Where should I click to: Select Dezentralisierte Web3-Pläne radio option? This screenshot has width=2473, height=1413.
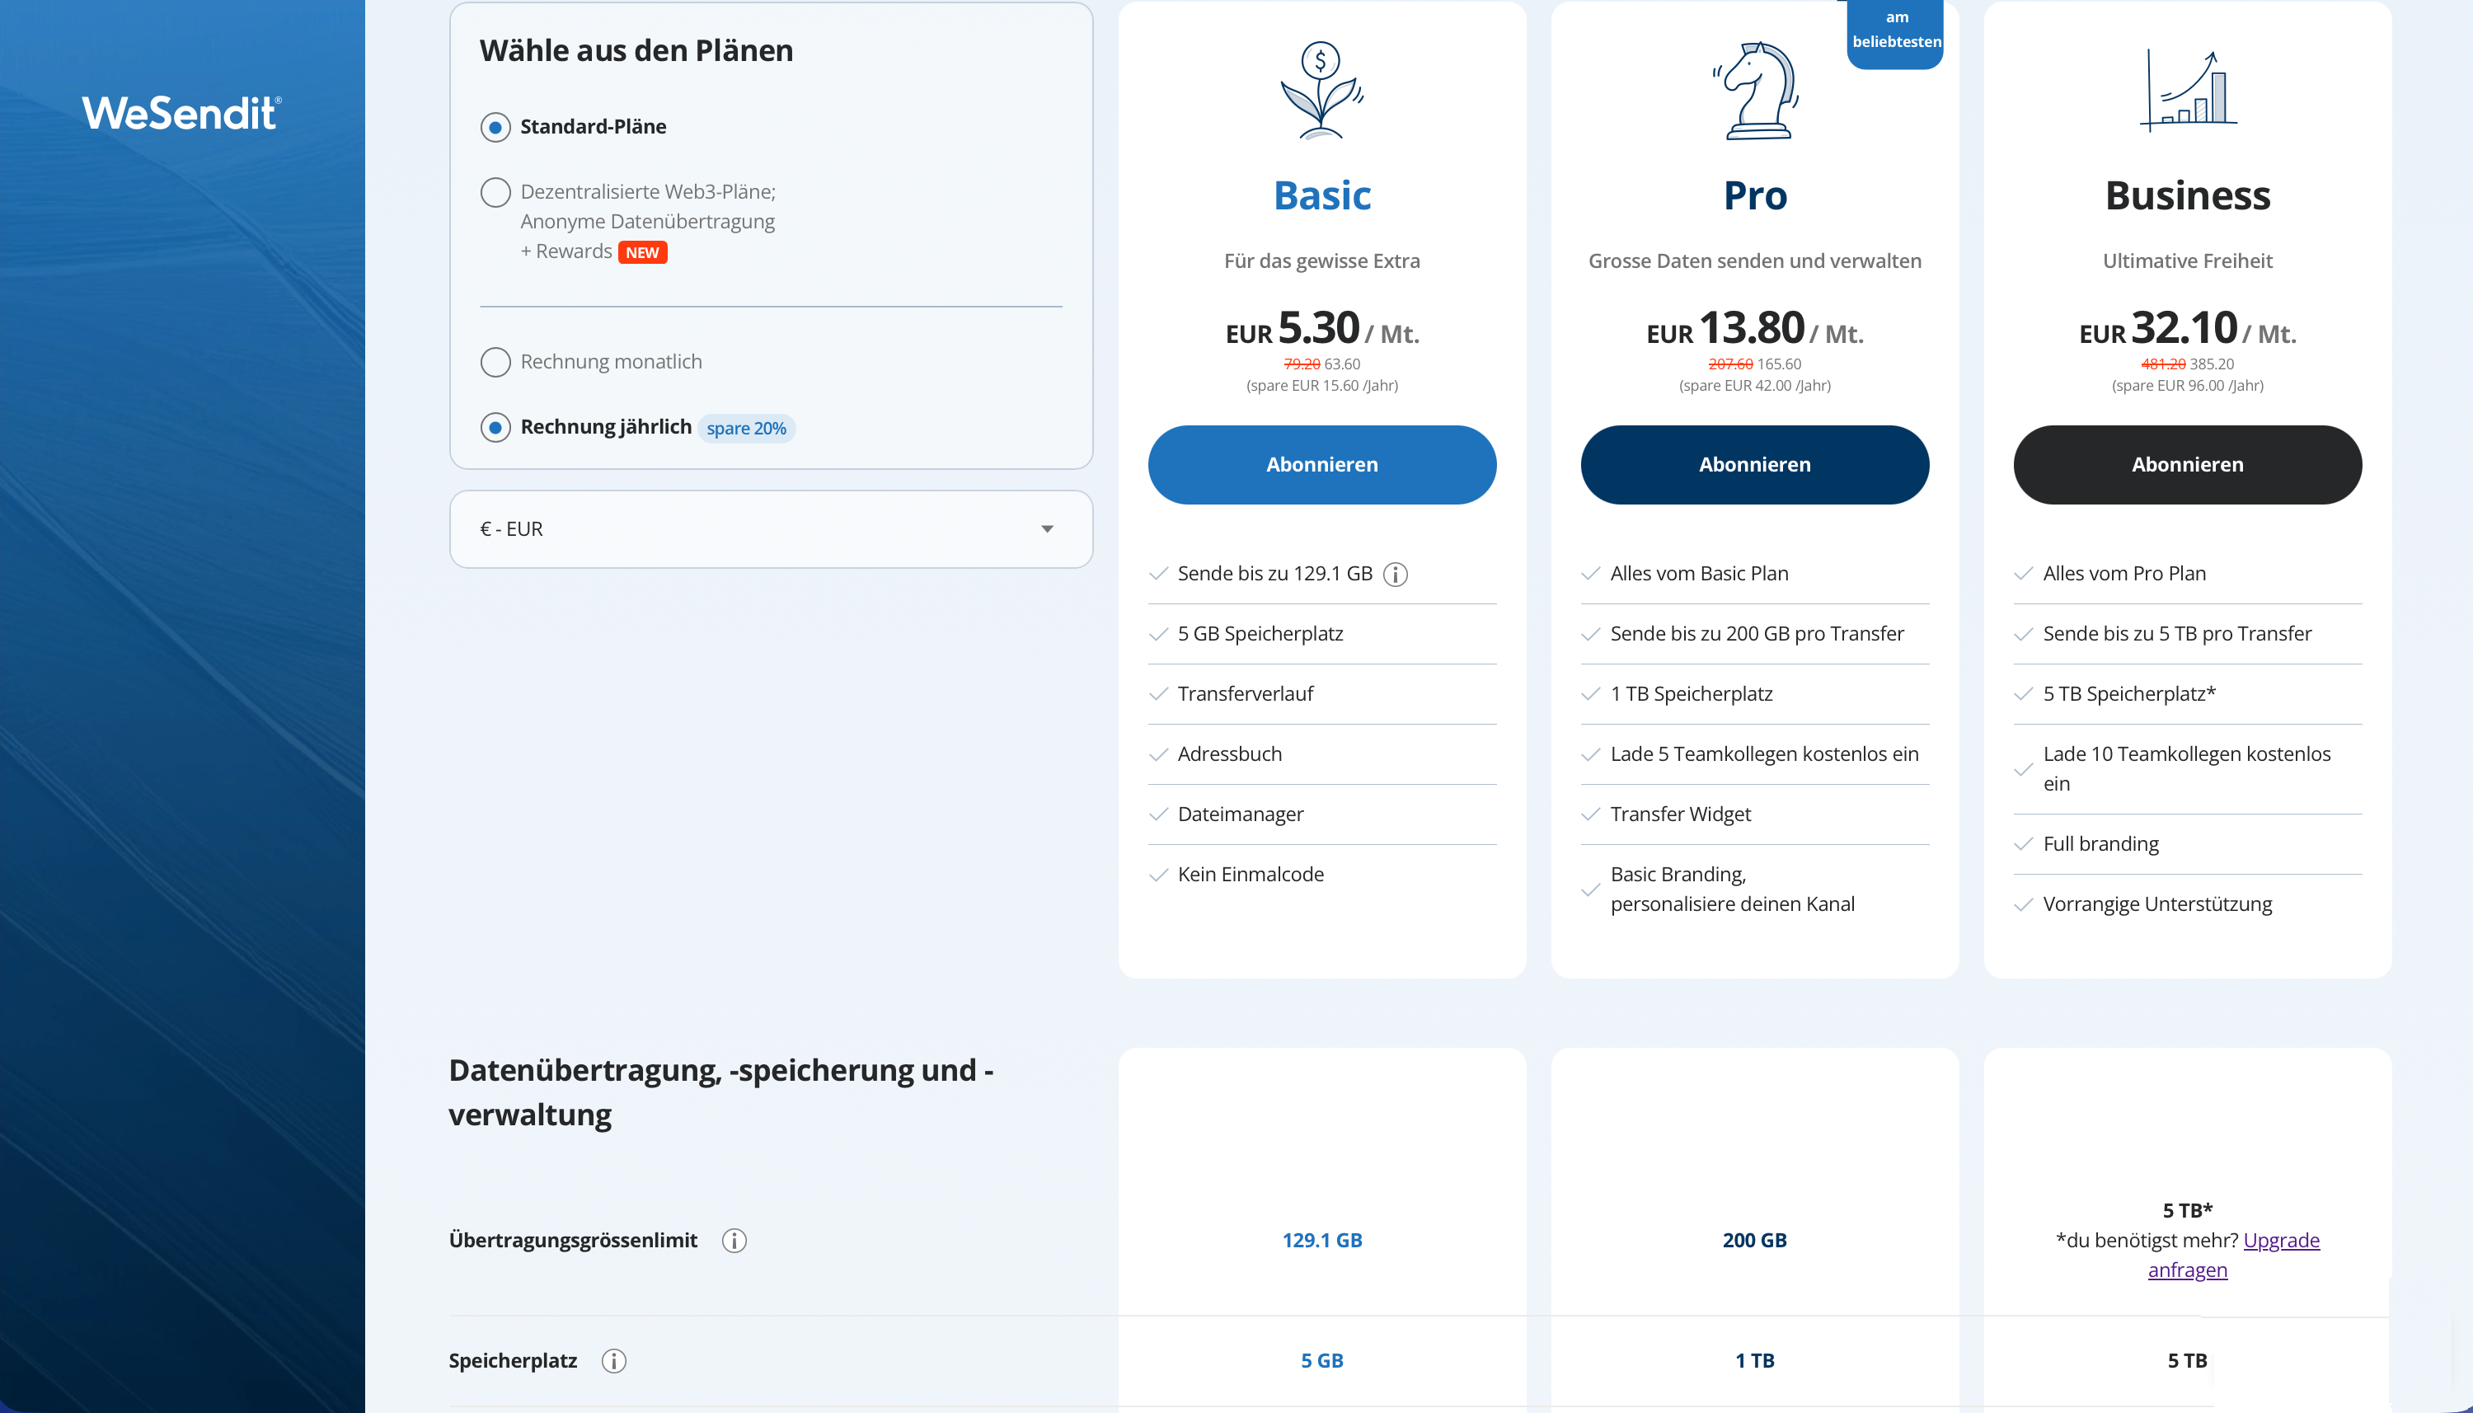pos(495,192)
